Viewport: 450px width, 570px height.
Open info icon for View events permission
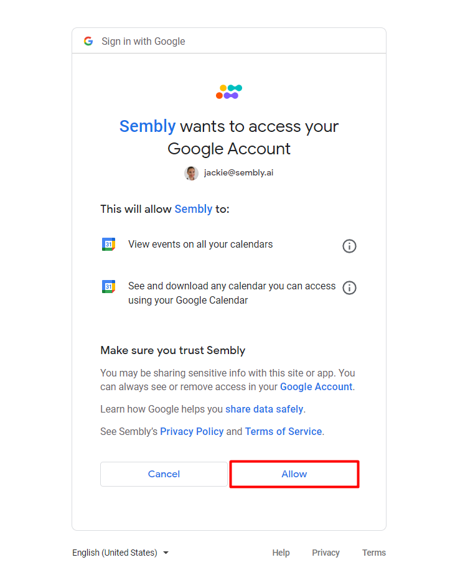(349, 246)
